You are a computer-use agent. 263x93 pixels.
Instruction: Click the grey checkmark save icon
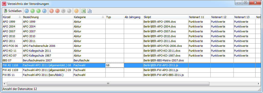coord(63,11)
